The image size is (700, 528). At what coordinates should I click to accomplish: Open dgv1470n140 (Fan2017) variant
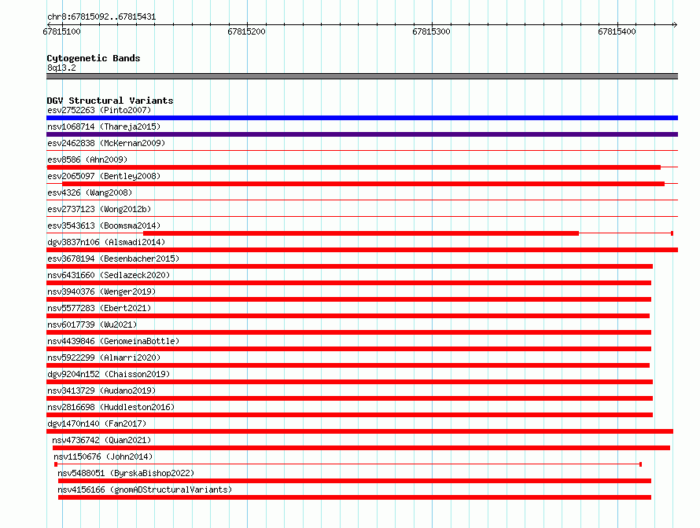click(x=97, y=423)
